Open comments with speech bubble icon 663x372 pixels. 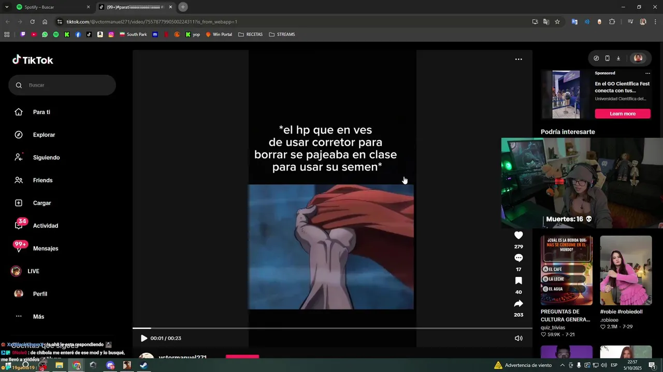[518, 258]
